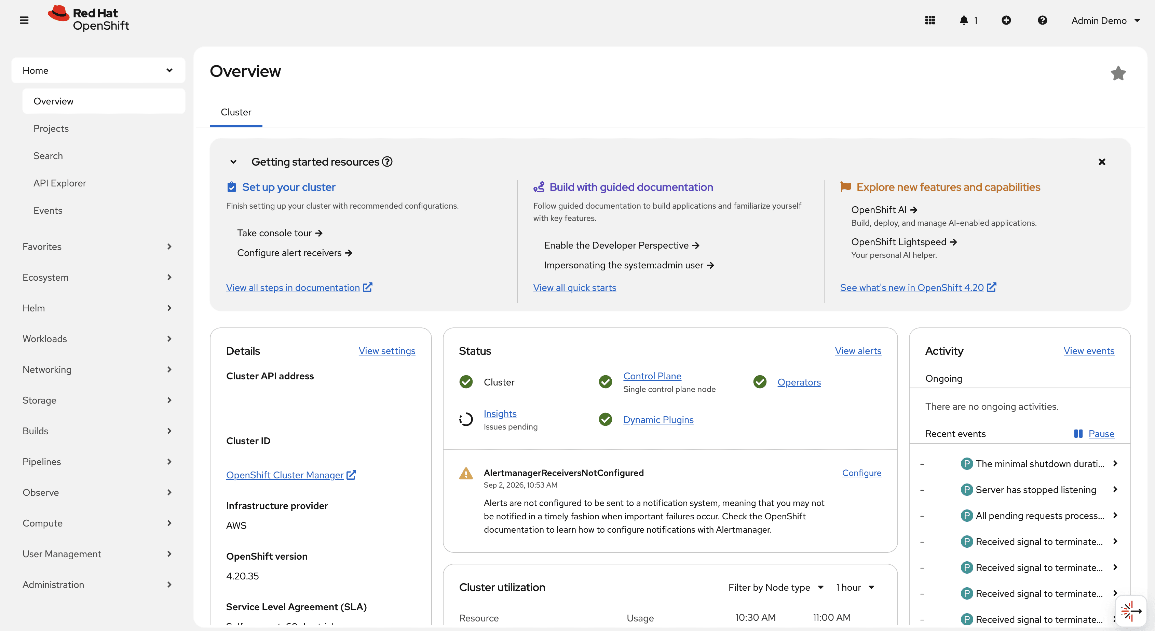
Task: Expand the Administration navigation section
Action: pyautogui.click(x=98, y=585)
